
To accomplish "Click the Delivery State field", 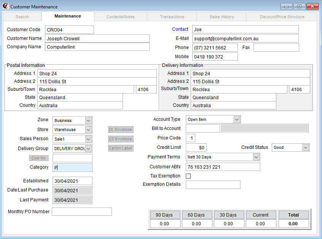I will click(x=233, y=97).
